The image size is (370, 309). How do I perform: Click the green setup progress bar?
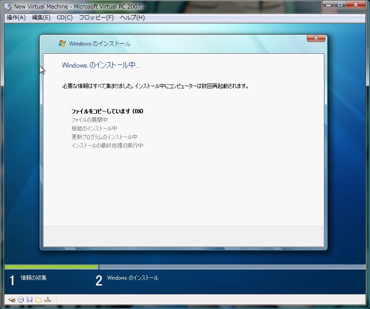point(51,267)
